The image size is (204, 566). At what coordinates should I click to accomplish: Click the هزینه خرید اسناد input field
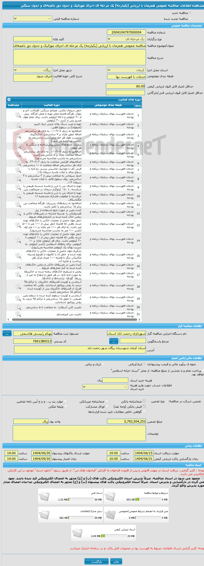click(115, 380)
